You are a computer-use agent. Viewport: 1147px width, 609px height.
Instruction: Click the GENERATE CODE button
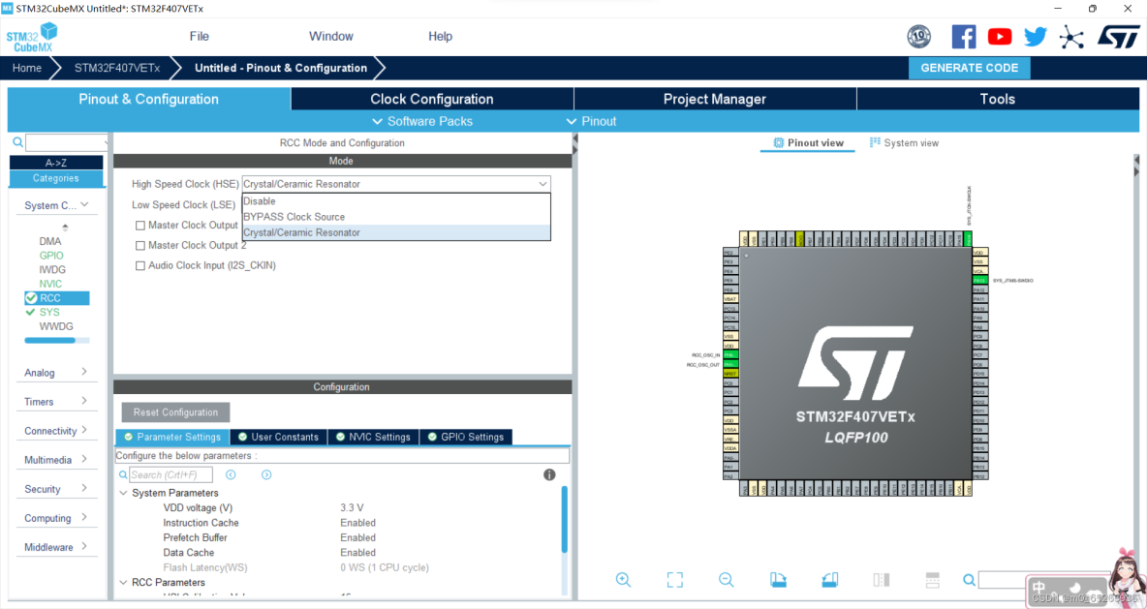(969, 68)
